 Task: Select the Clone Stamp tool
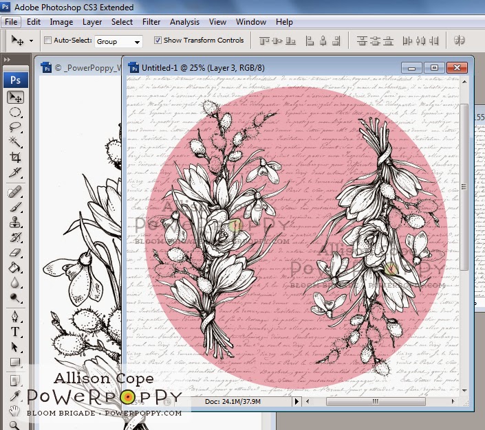(x=15, y=222)
